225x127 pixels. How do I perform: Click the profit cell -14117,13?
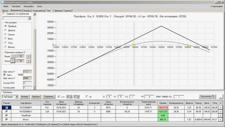(163, 108)
